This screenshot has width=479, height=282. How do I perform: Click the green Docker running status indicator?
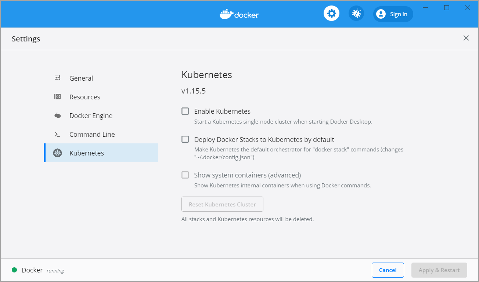14,270
